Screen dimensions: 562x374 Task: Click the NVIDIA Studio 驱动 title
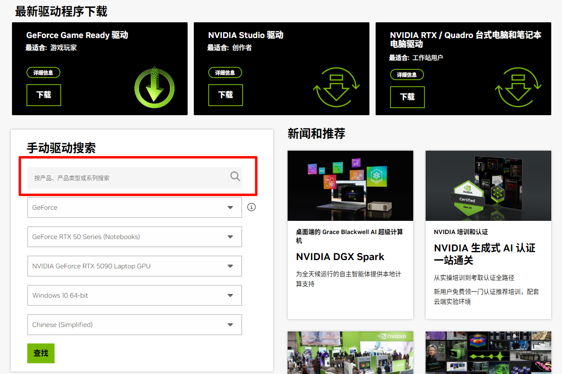pyautogui.click(x=246, y=35)
